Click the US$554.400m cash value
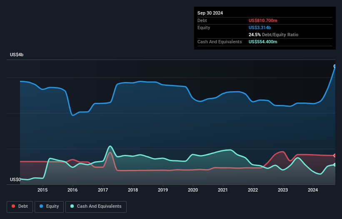Screen dimensions: 342x219 point(263,42)
